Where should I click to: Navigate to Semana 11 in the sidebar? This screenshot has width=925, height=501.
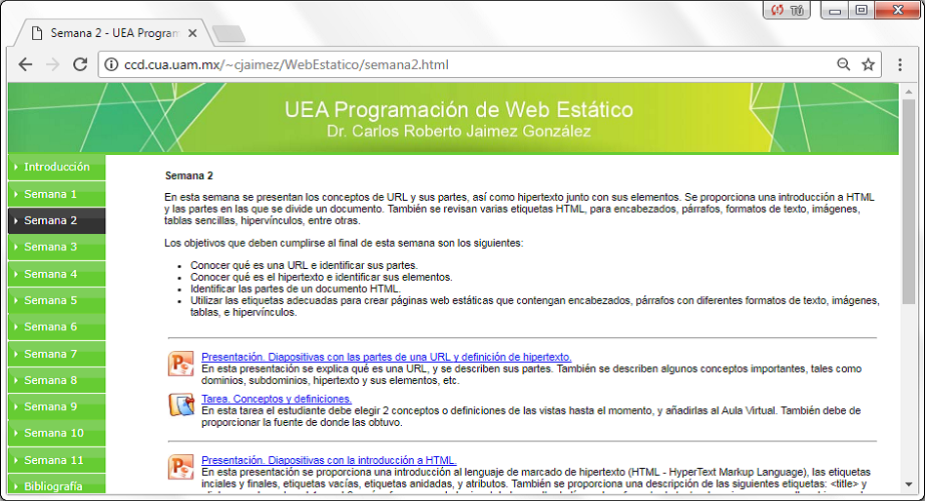coord(56,460)
